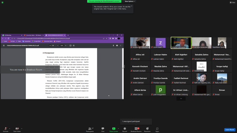Open Chrome tab search chevron
237x133 pixels.
pyautogui.click(x=109, y=35)
